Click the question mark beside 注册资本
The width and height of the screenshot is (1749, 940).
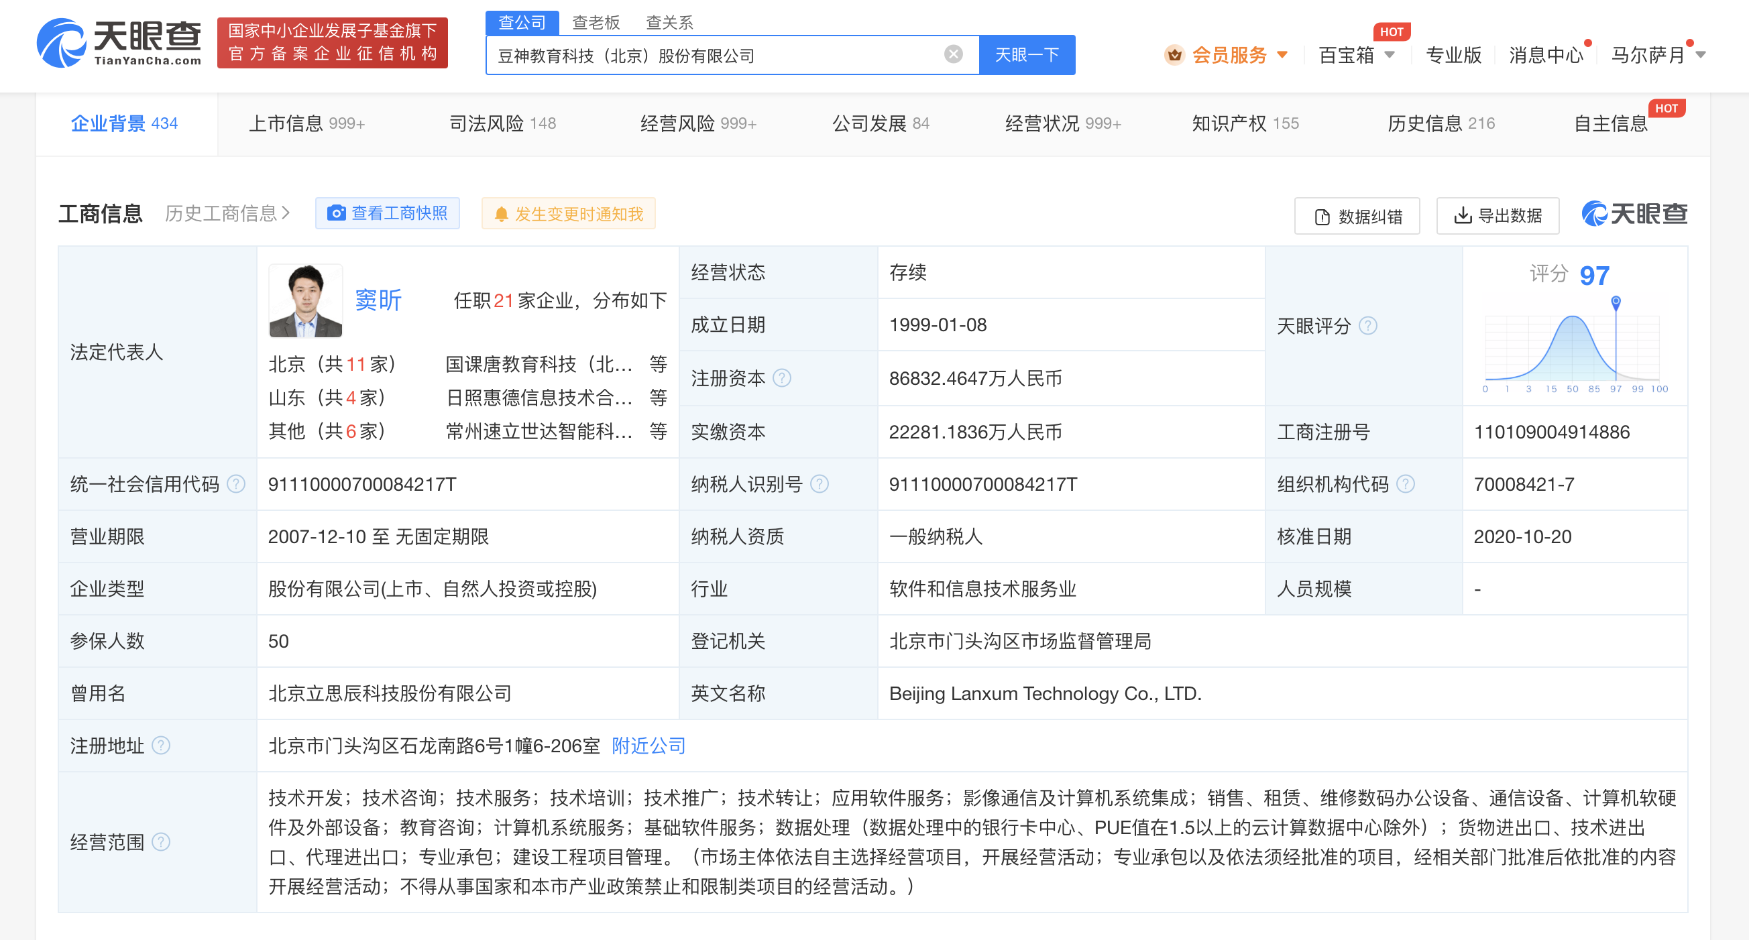click(781, 379)
